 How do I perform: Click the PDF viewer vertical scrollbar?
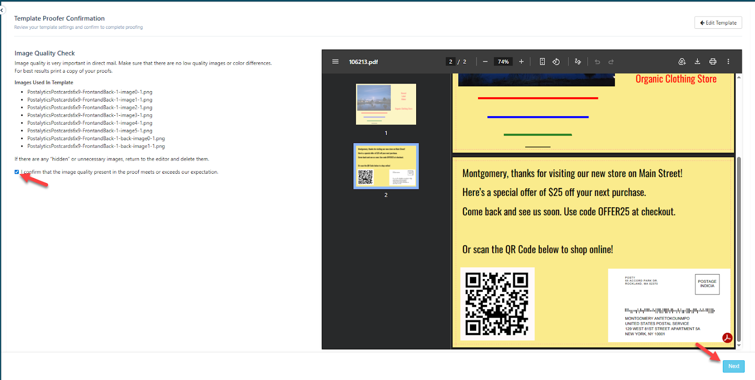(739, 249)
